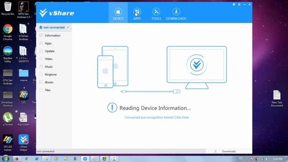Select the LFS s10 trainer desktop icon
The width and height of the screenshot is (288, 162).
pyautogui.click(x=8, y=143)
